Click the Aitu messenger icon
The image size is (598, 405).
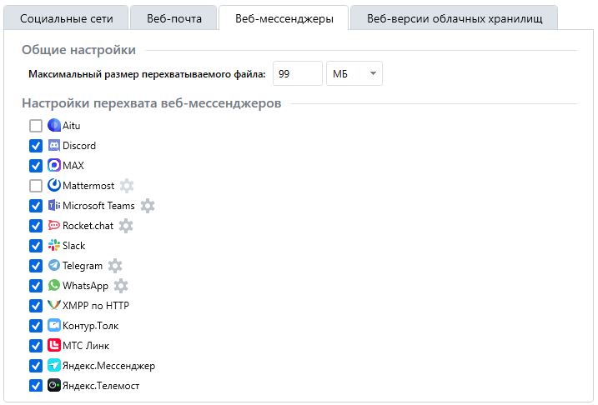tap(53, 125)
